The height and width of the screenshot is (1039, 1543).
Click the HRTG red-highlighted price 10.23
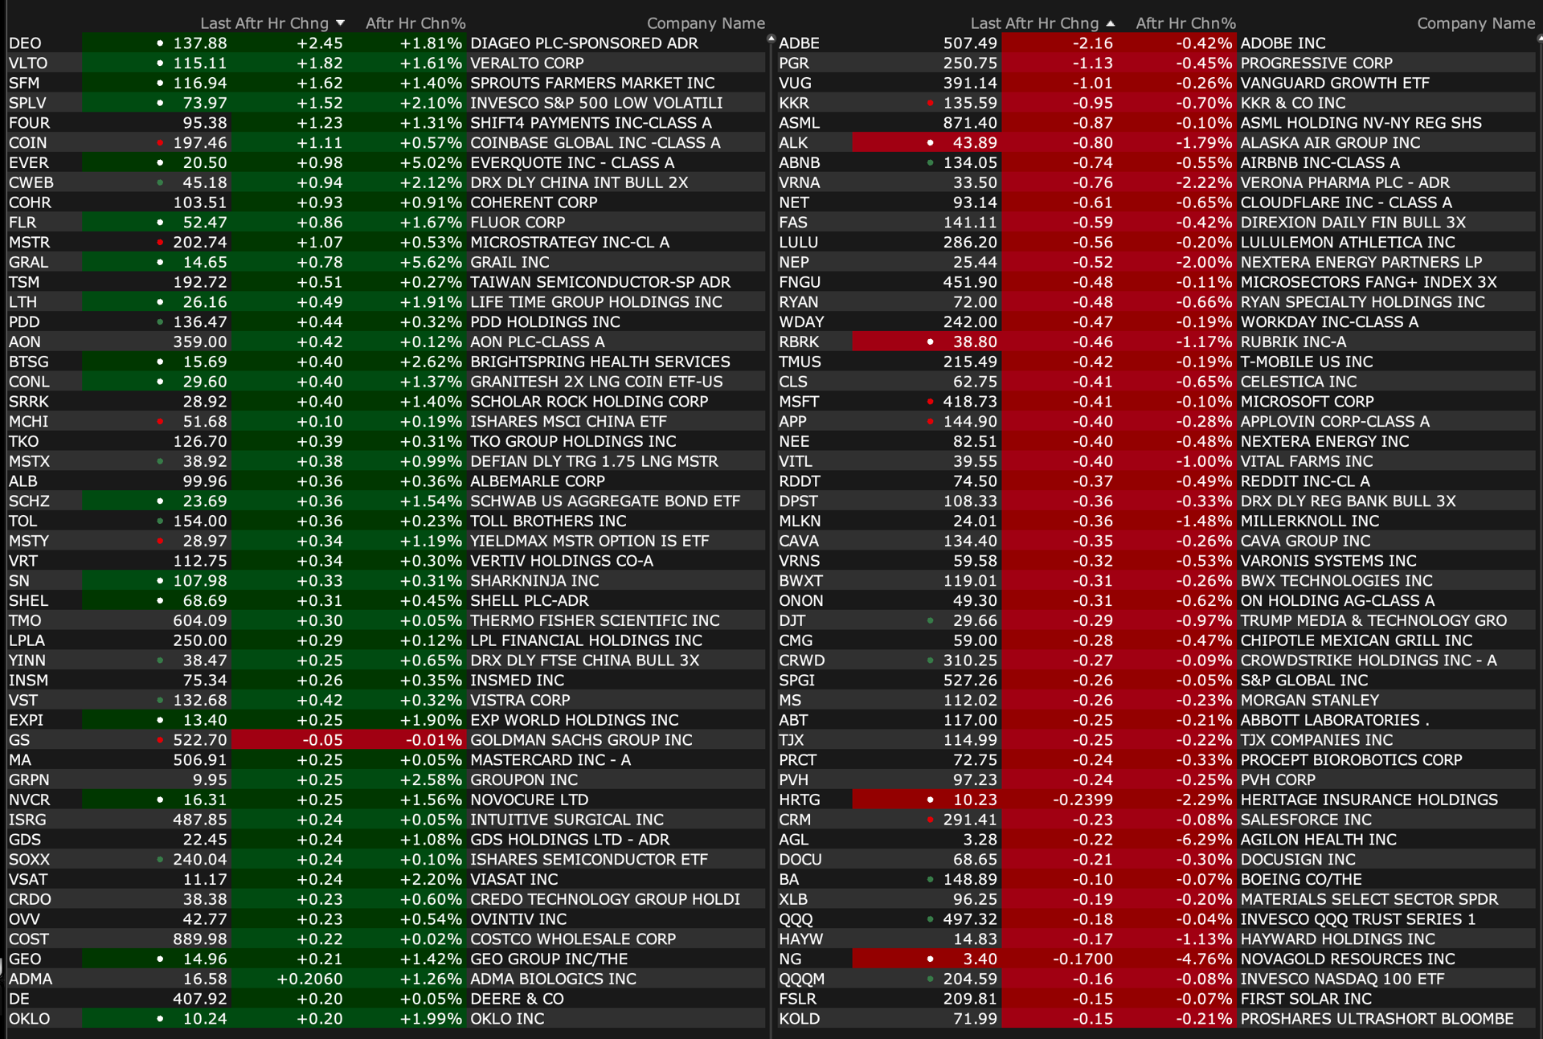tap(975, 800)
